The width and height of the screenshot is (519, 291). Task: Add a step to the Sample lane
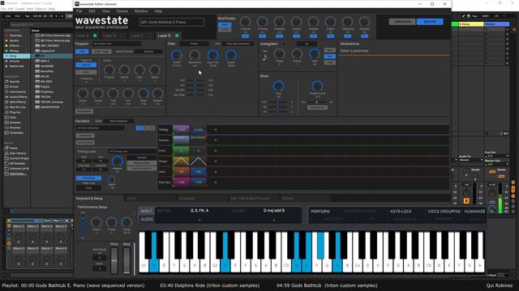click(x=216, y=140)
